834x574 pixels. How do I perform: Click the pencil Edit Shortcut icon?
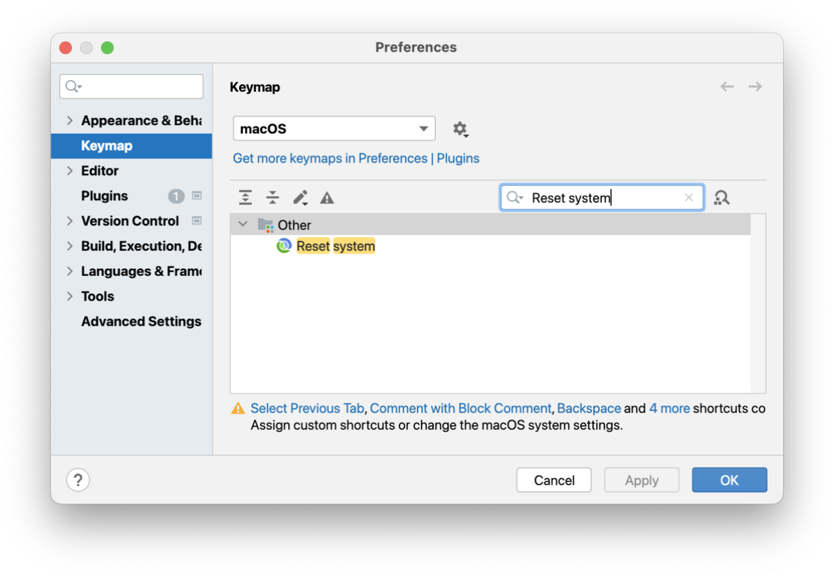[x=300, y=198]
